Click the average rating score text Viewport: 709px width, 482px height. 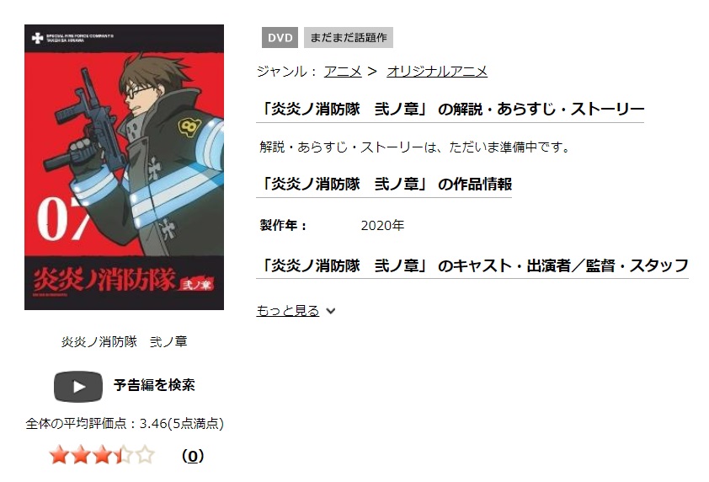coord(125,423)
